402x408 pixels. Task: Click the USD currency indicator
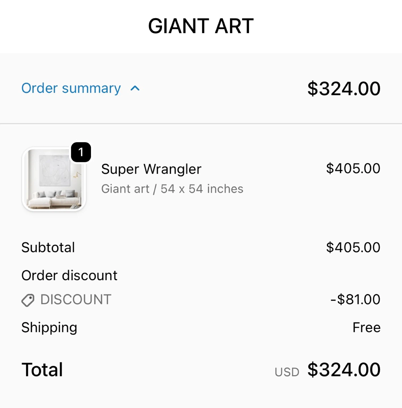[287, 372]
